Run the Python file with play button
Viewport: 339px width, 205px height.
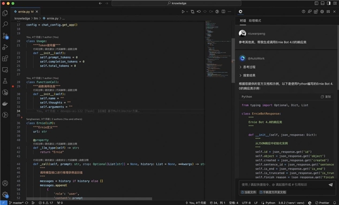183,11
